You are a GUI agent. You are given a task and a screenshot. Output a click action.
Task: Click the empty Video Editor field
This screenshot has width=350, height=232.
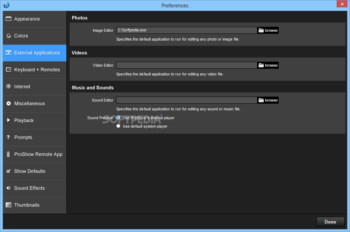tap(186, 65)
